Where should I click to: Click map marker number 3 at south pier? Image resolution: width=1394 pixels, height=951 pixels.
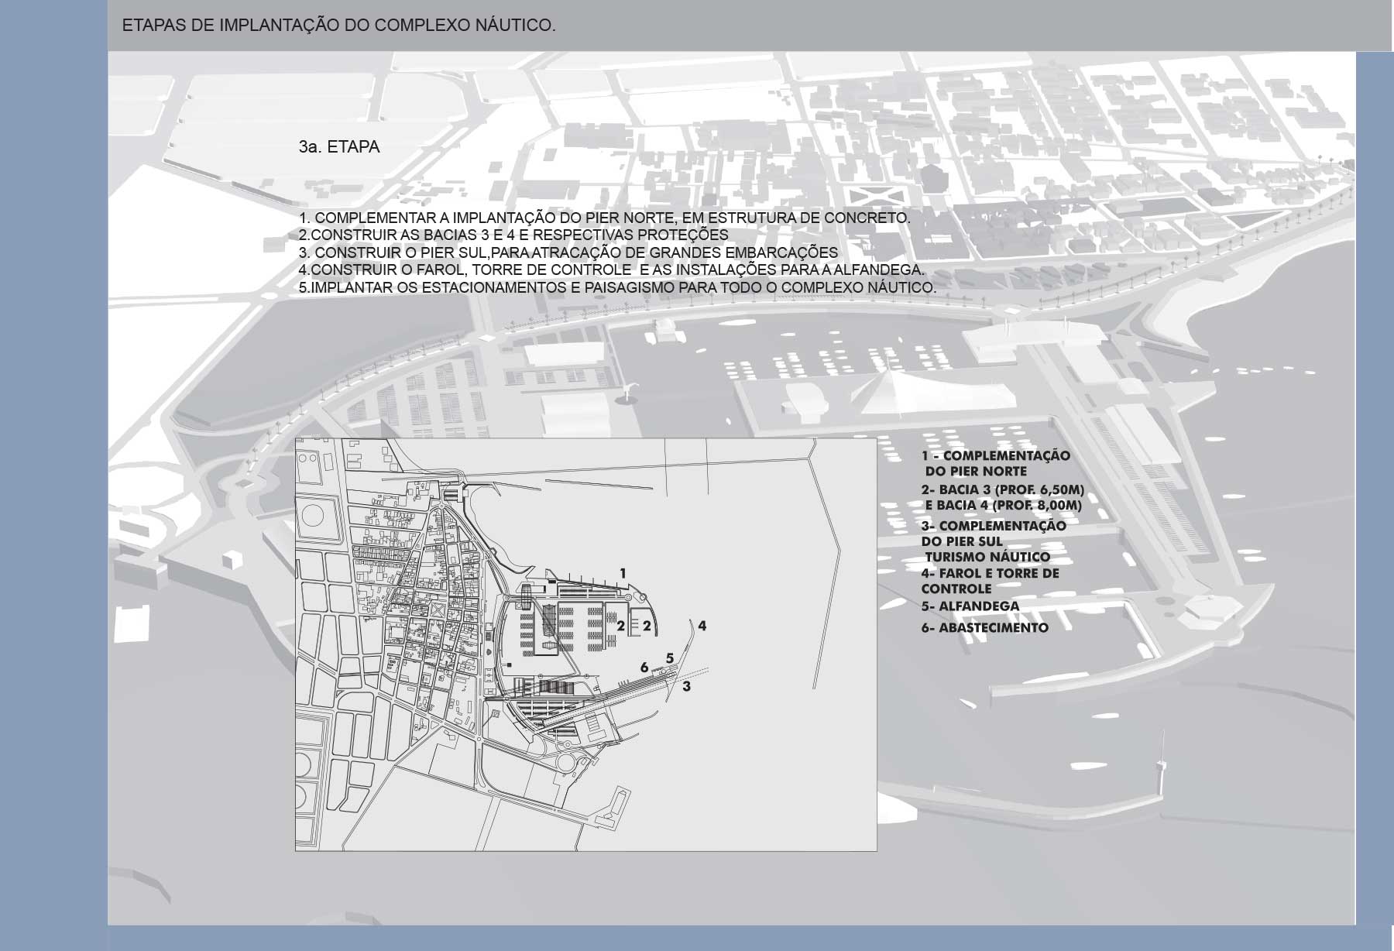coord(686,686)
